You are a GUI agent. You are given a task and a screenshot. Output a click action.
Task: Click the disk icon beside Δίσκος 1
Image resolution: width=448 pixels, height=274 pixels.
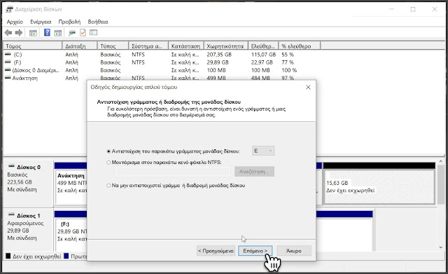[x=11, y=215]
